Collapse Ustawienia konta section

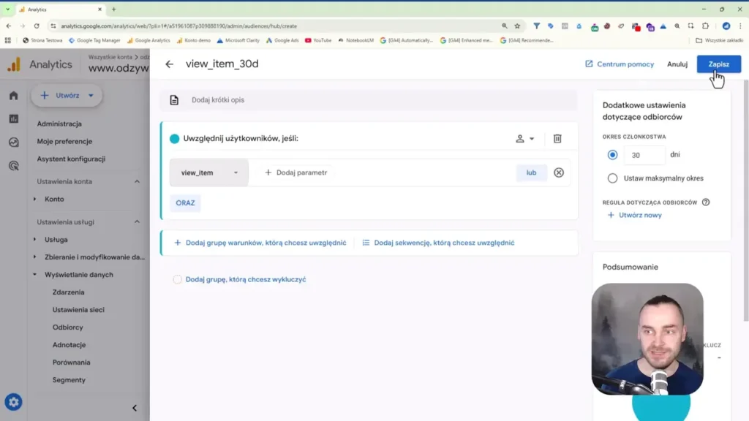click(137, 181)
